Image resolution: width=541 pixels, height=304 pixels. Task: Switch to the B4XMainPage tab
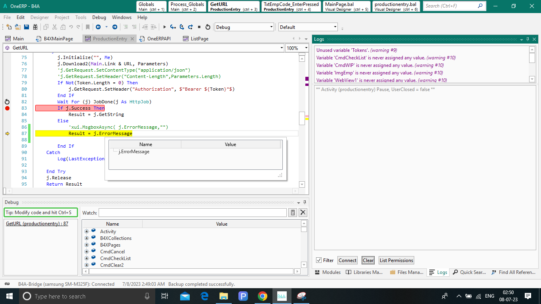[58, 39]
